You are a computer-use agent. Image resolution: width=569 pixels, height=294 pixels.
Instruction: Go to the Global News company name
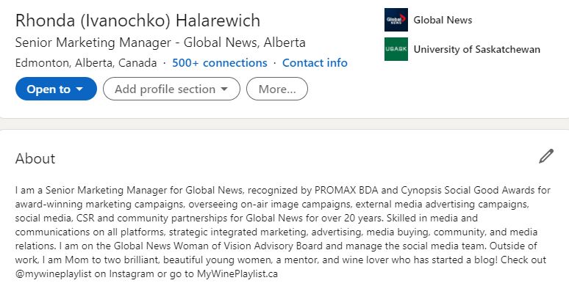click(x=443, y=21)
